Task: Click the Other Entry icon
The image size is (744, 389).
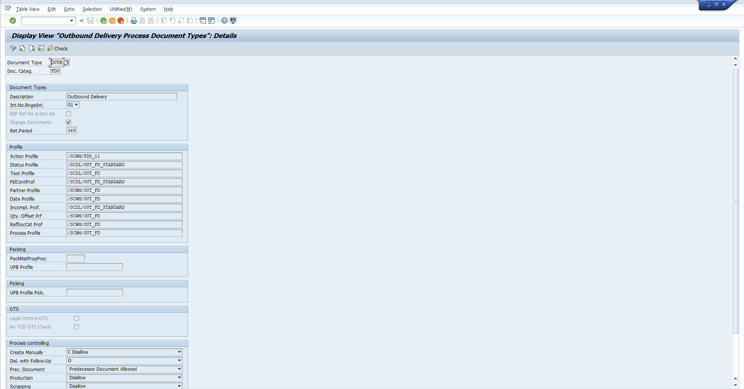Action: (x=41, y=48)
